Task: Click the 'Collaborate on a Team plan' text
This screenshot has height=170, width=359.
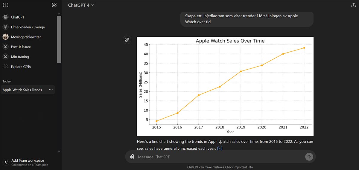Action: (30, 165)
